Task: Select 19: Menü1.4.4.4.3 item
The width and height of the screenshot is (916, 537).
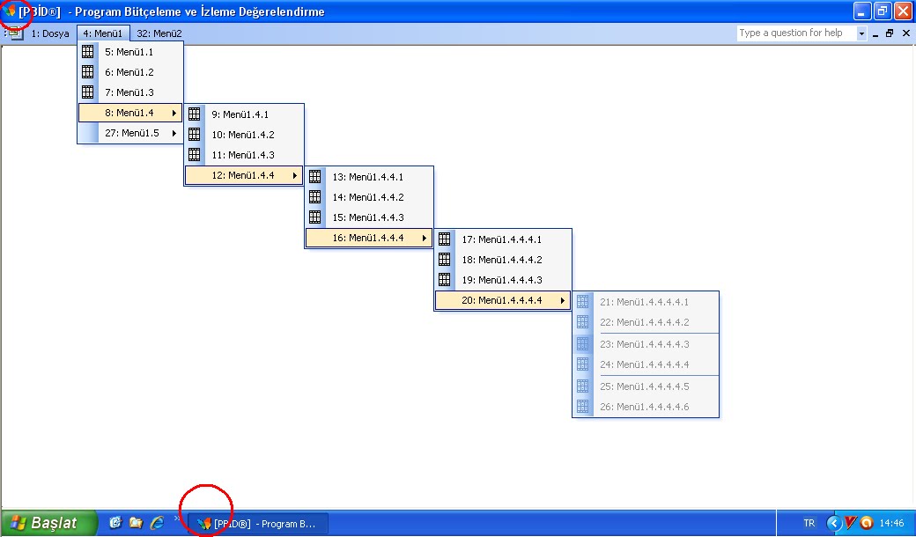Action: 503,280
